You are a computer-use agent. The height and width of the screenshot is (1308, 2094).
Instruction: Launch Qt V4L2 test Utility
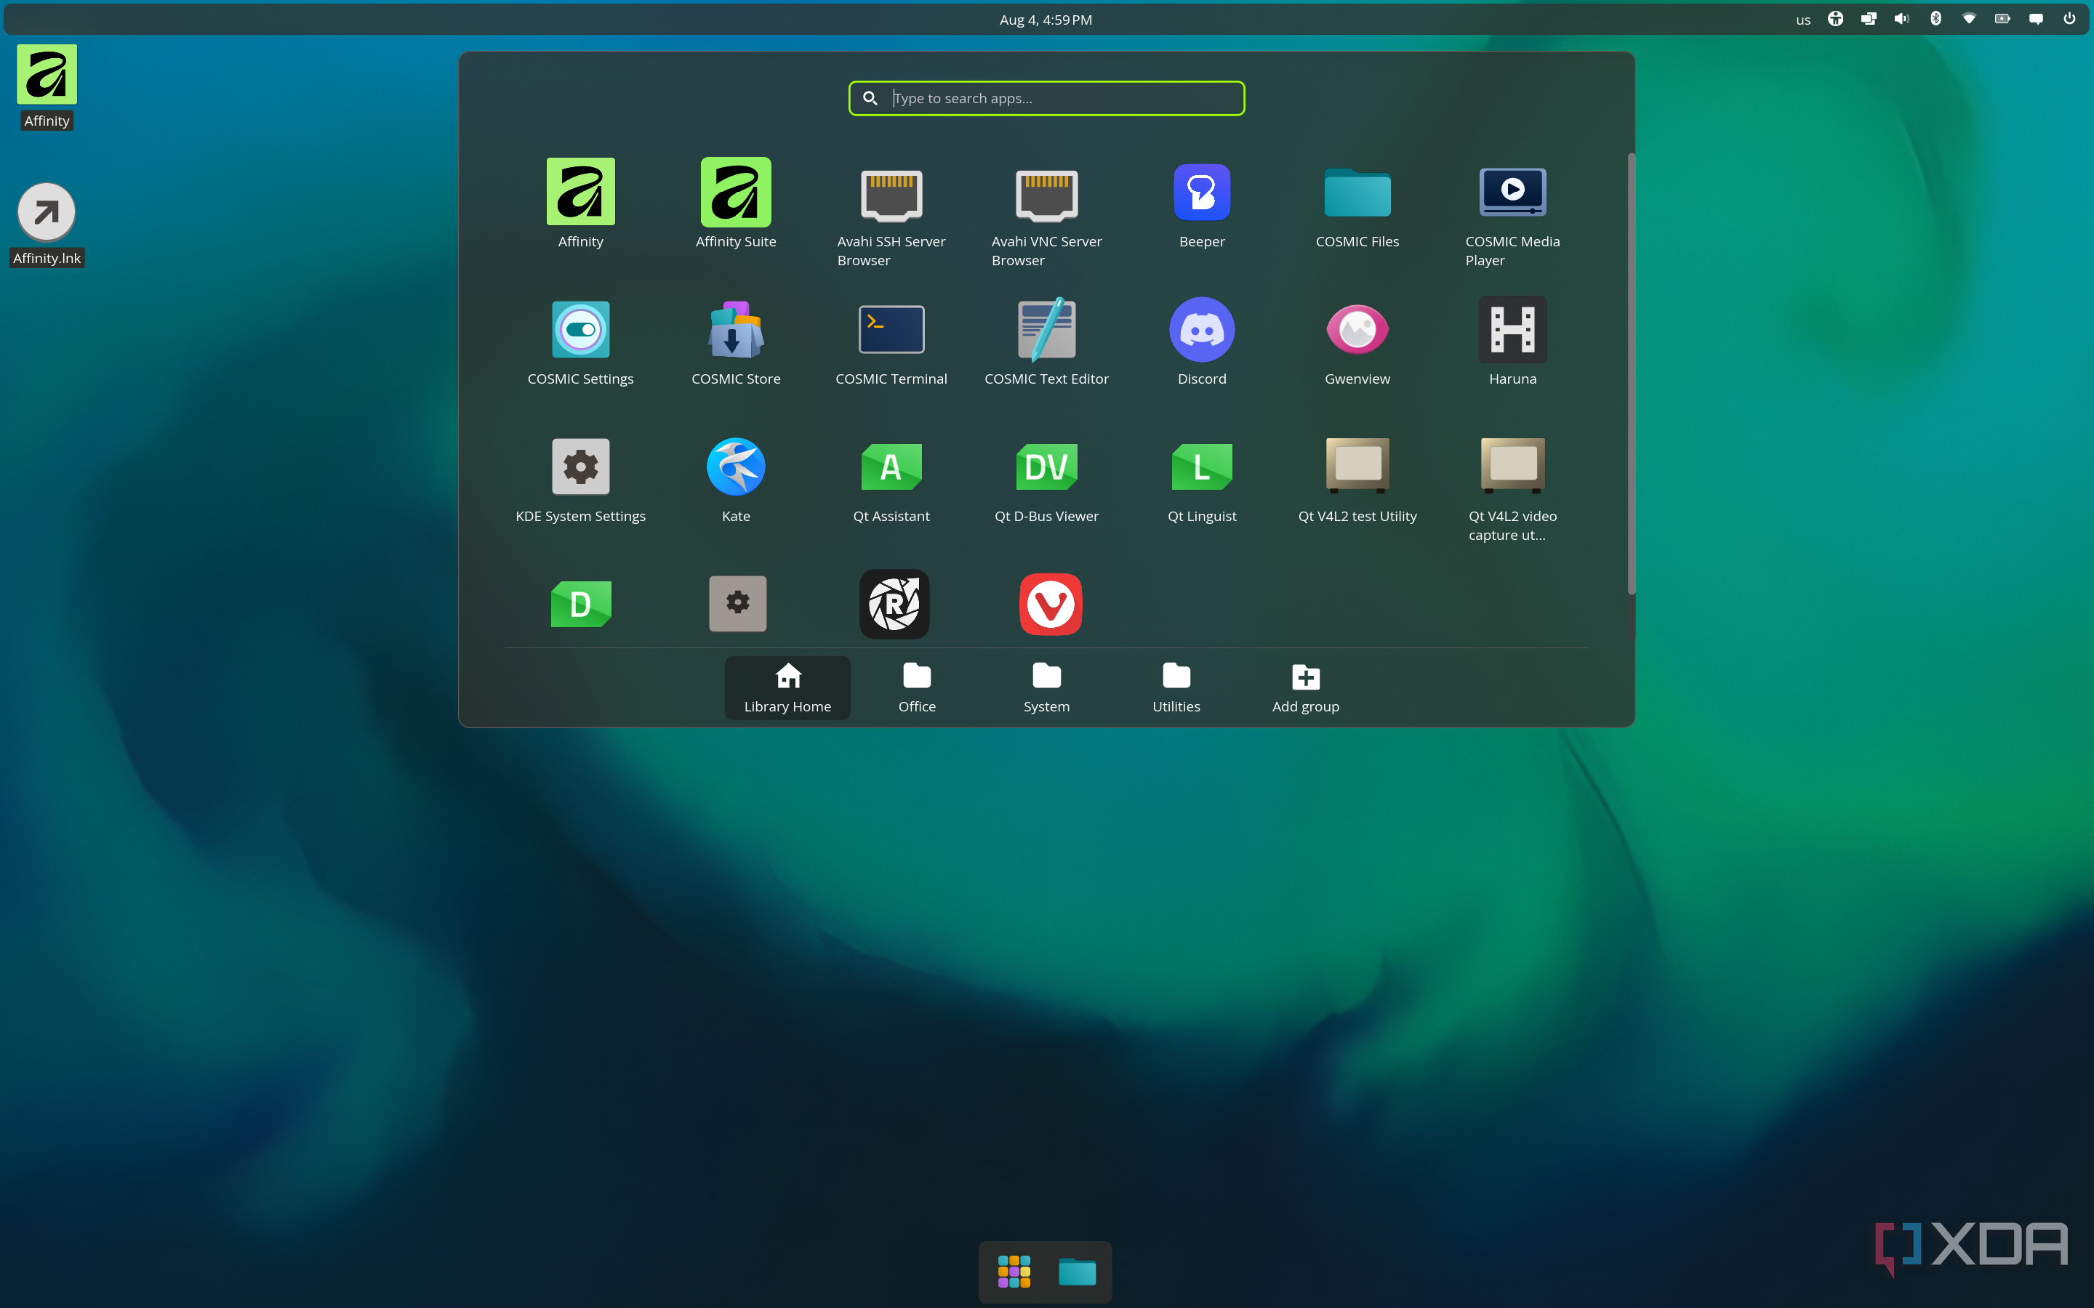click(x=1357, y=480)
